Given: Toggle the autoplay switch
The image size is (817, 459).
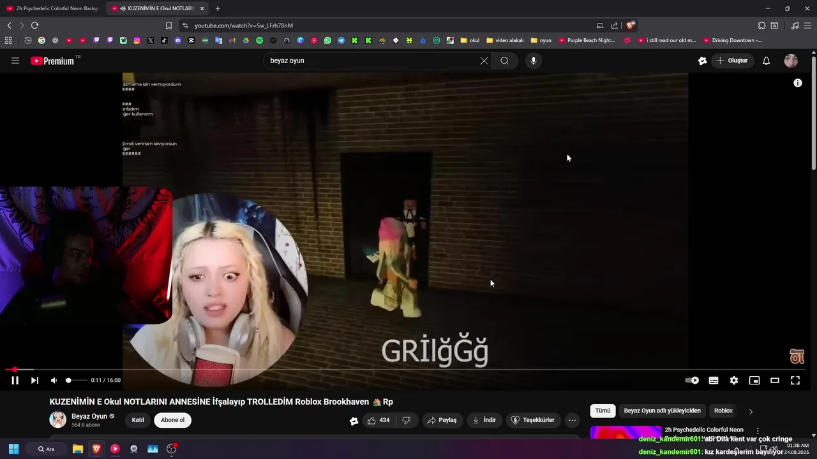Looking at the screenshot, I should [692, 381].
